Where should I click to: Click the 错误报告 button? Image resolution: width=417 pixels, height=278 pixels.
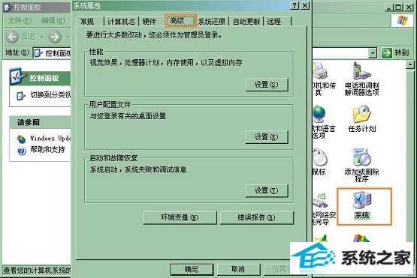pos(257,217)
